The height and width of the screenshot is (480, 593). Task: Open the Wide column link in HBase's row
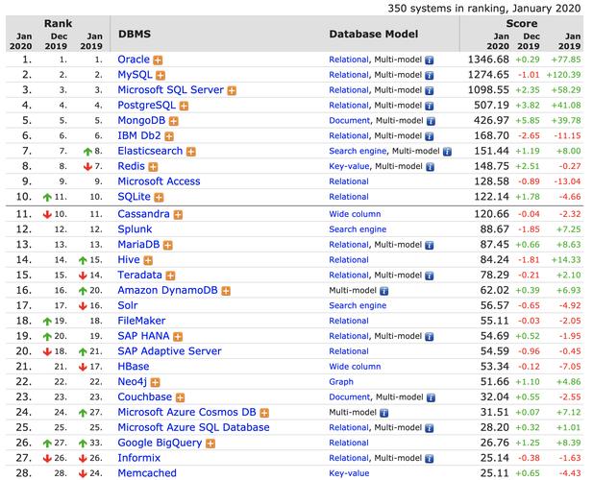355,367
